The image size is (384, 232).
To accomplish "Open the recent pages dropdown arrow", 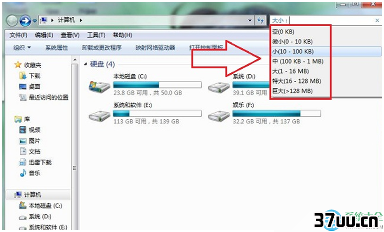I will pos(35,21).
